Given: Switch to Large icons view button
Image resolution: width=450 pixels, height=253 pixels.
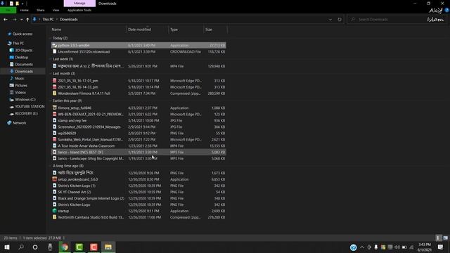Looking at the screenshot, I should tap(445, 238).
